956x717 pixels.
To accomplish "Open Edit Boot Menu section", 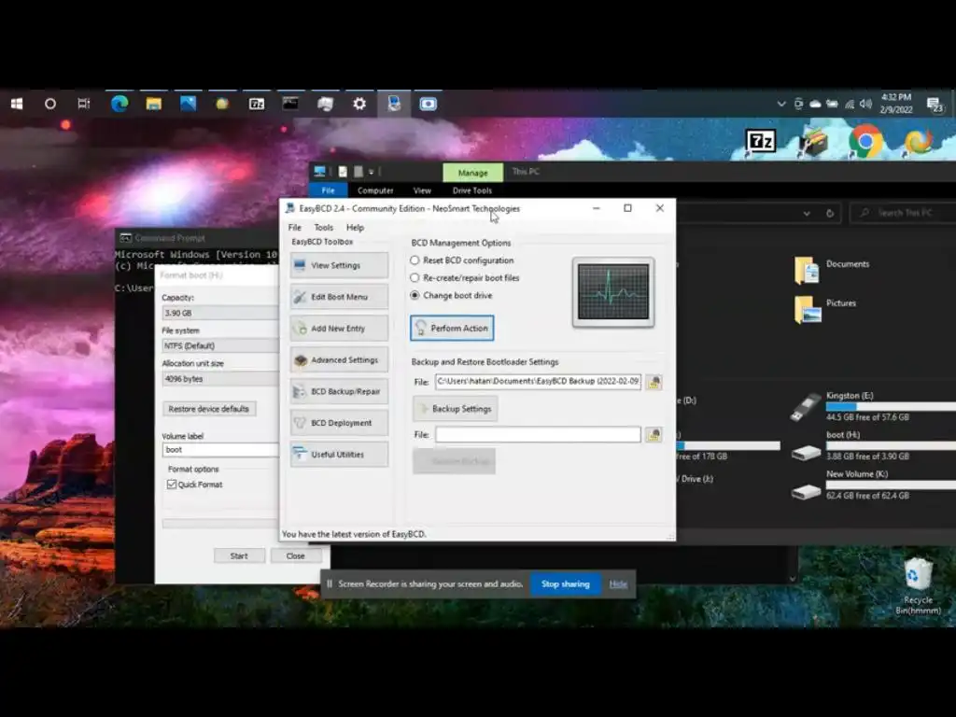I will [x=339, y=297].
